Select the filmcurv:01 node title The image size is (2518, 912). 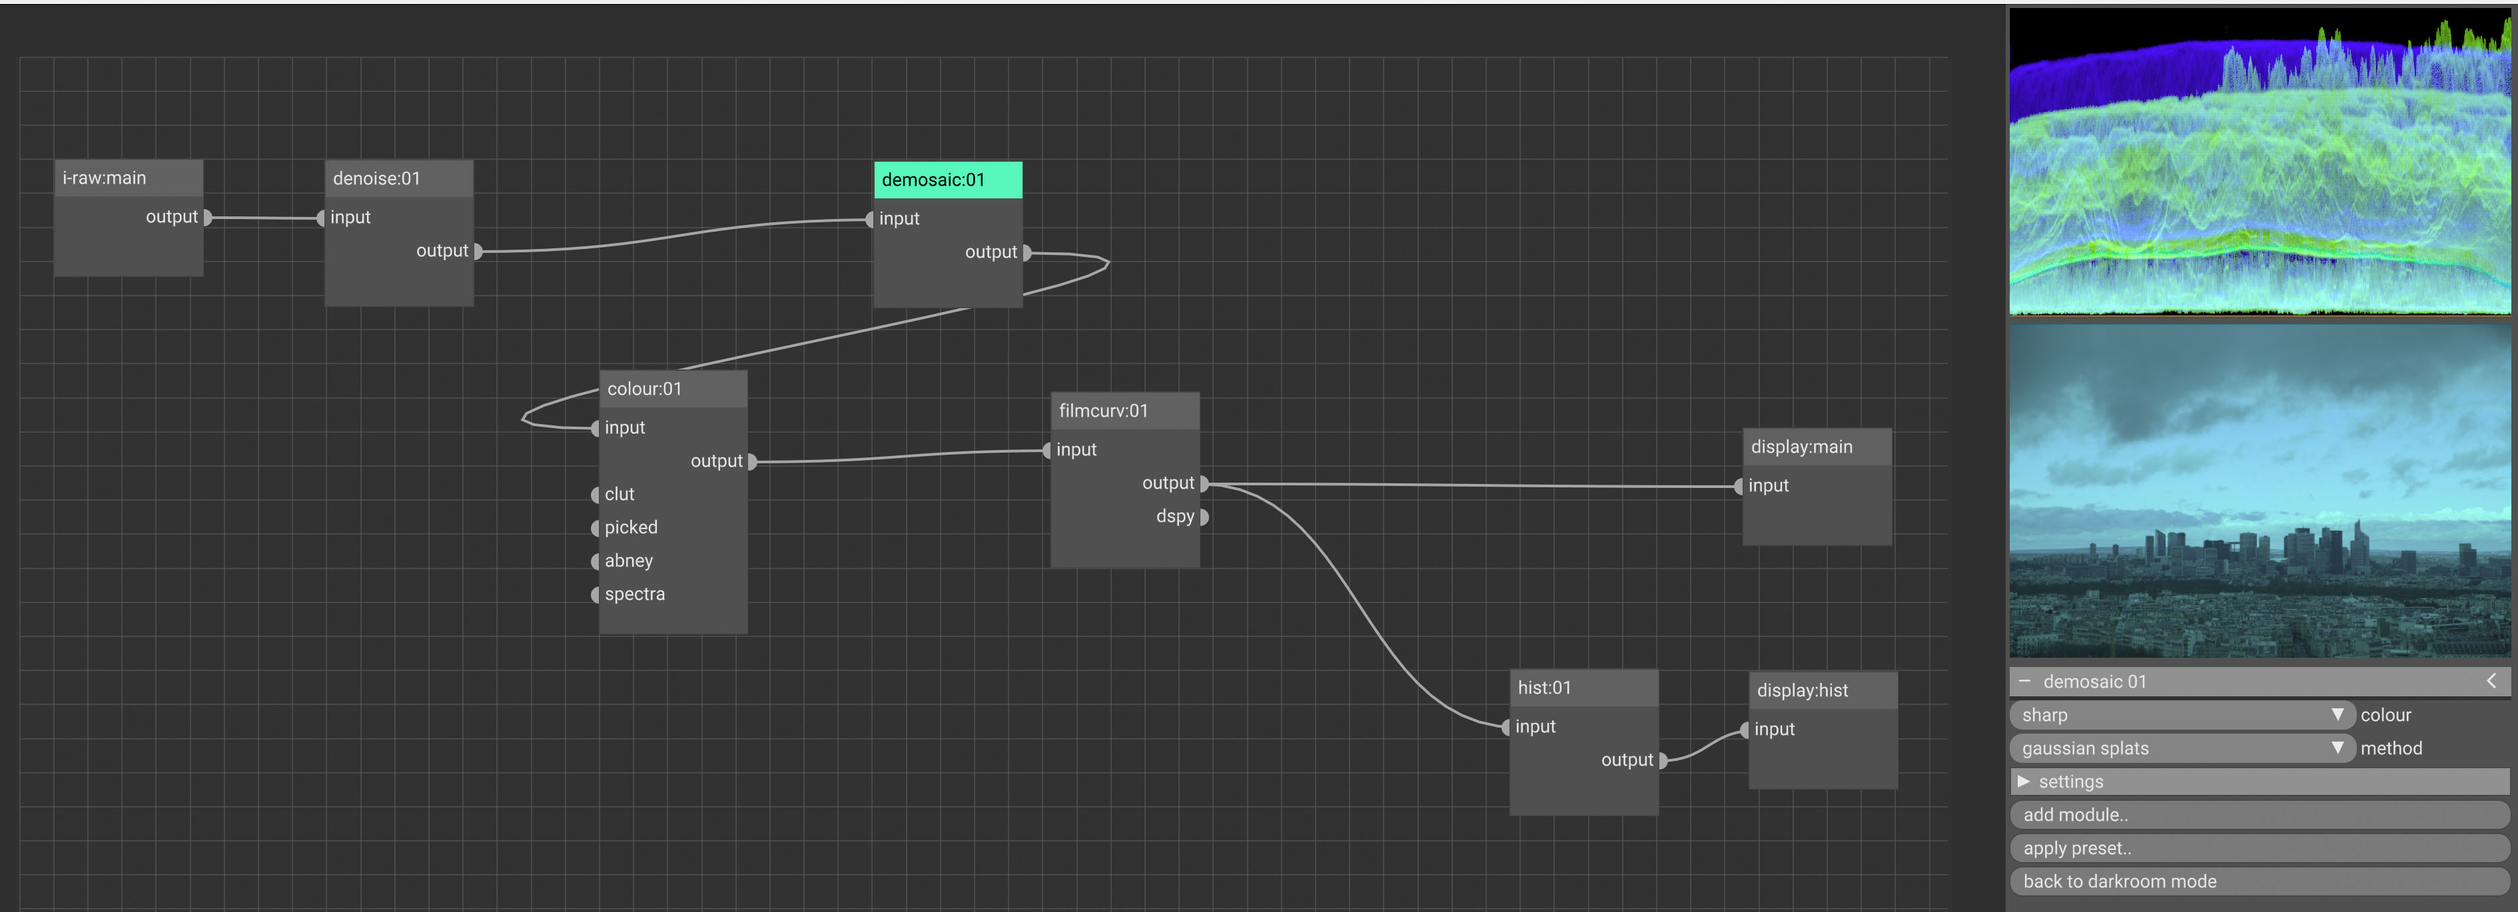point(1125,411)
